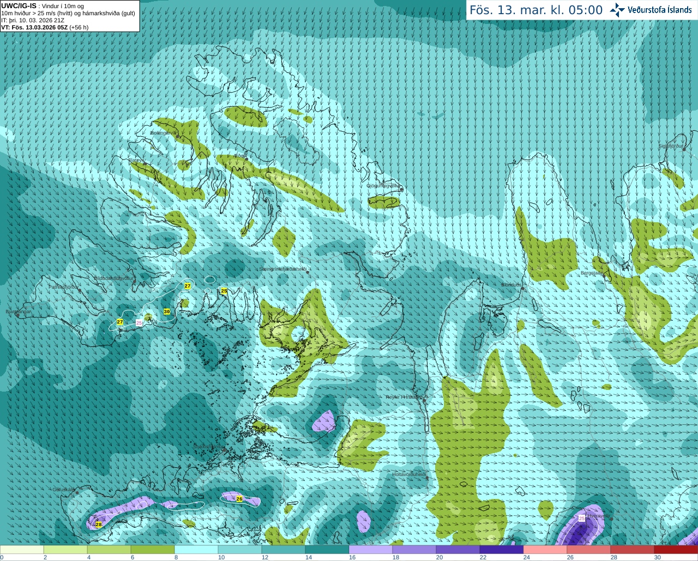Click the Stykkishólmur station marker
The image size is (698, 561).
pos(224,449)
